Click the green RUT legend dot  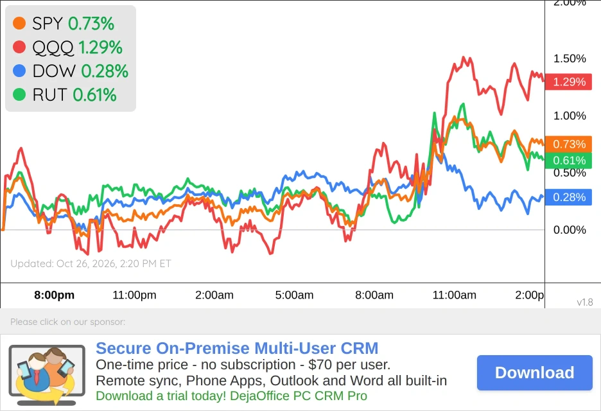click(x=19, y=94)
